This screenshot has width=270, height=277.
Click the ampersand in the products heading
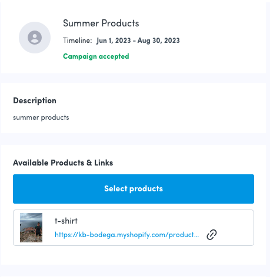(89, 163)
